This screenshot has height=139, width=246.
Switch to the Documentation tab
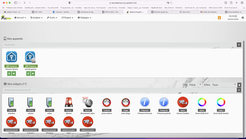(234, 12)
